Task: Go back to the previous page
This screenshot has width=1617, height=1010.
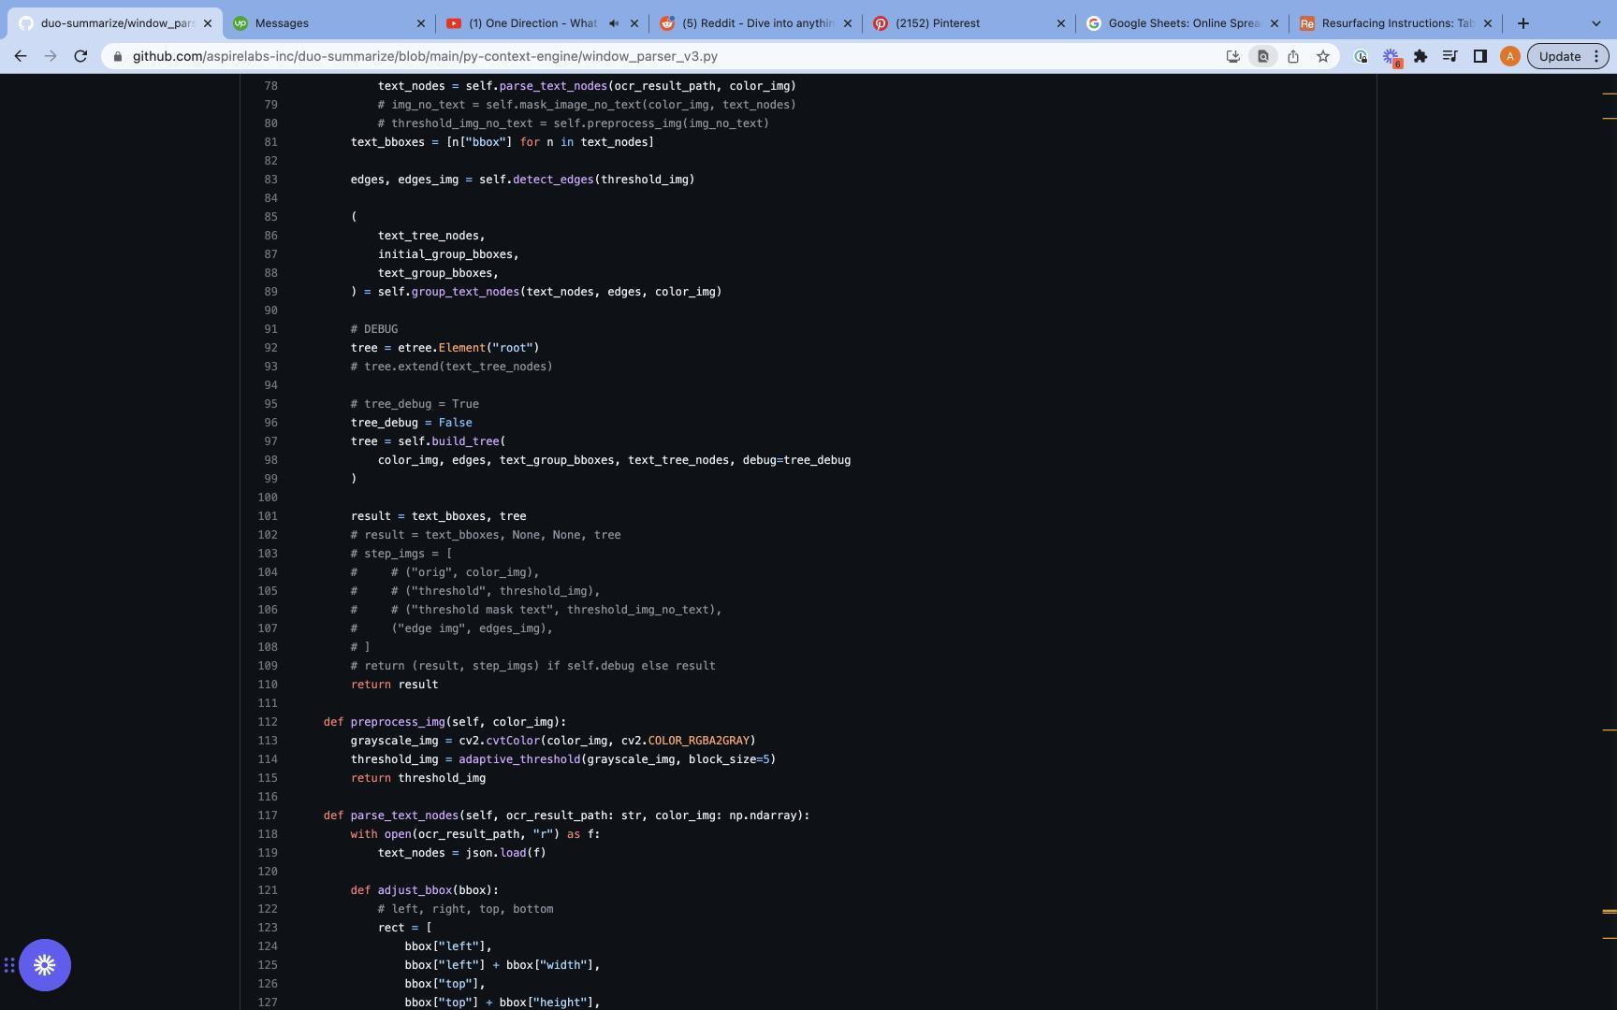Action: coord(21,56)
